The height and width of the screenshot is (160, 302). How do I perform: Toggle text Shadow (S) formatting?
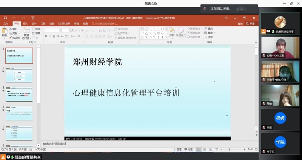(58, 36)
